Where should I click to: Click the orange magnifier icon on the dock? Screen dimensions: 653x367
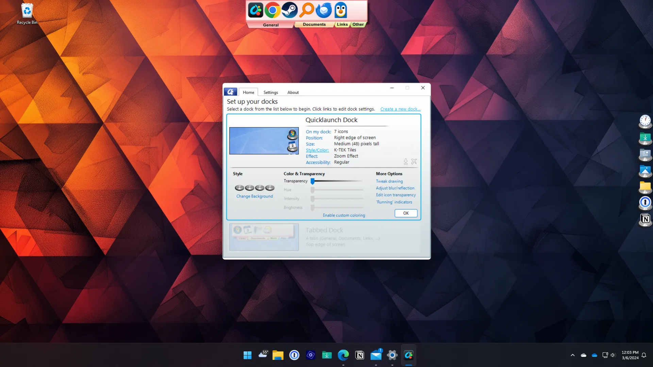(x=306, y=10)
